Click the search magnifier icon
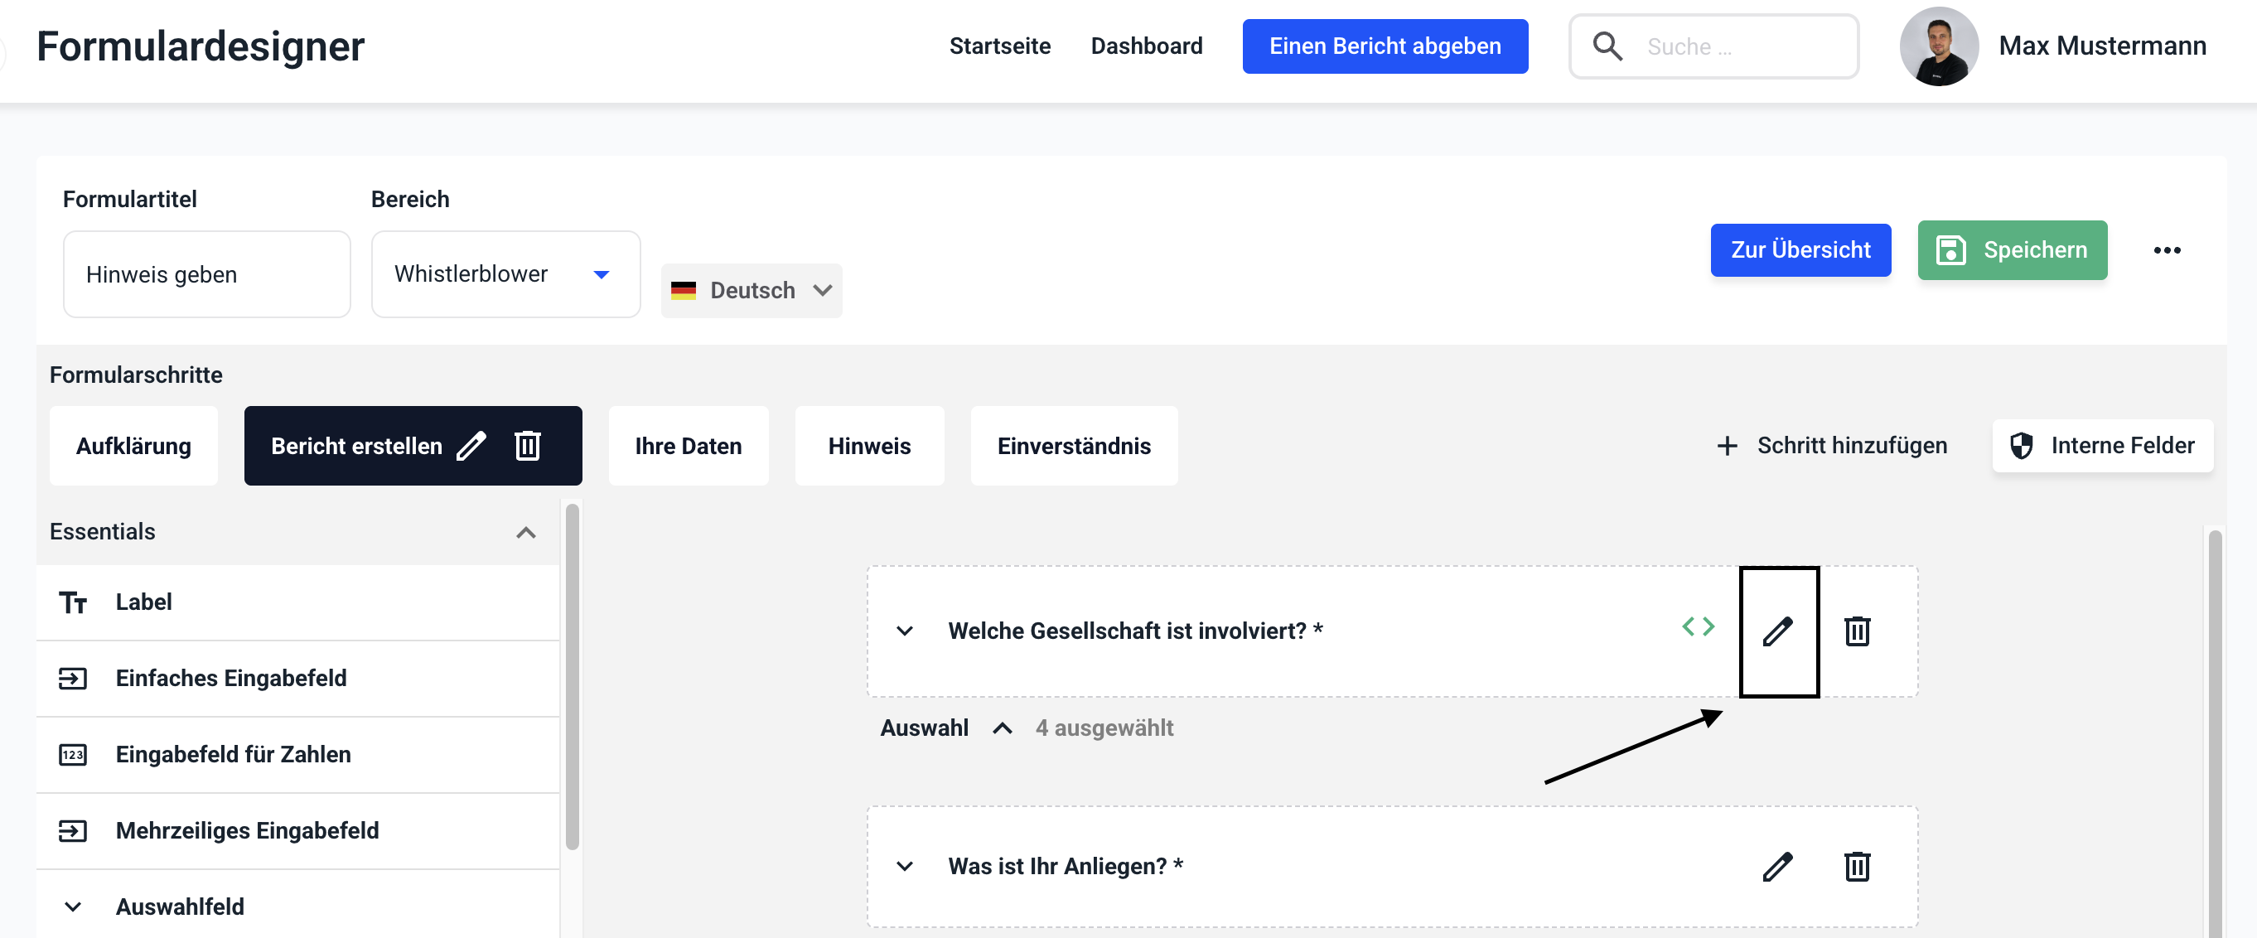The image size is (2257, 938). (1607, 46)
